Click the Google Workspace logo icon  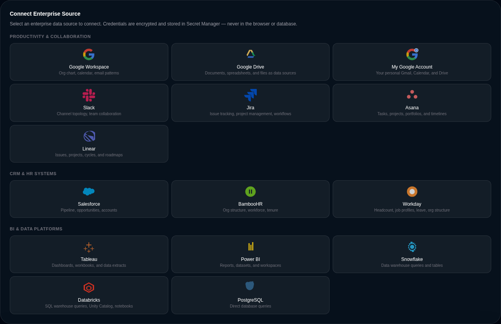point(89,54)
